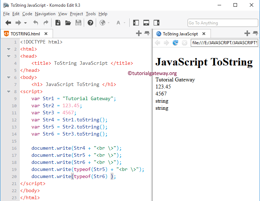Open the Project menu
The width and height of the screenshot is (260, 201).
coord(76,14)
